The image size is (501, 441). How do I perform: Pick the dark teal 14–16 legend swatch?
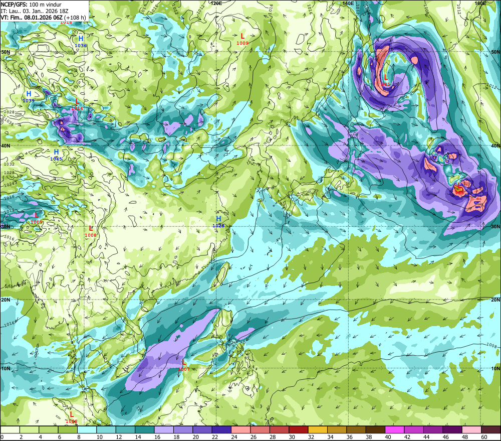click(x=145, y=429)
